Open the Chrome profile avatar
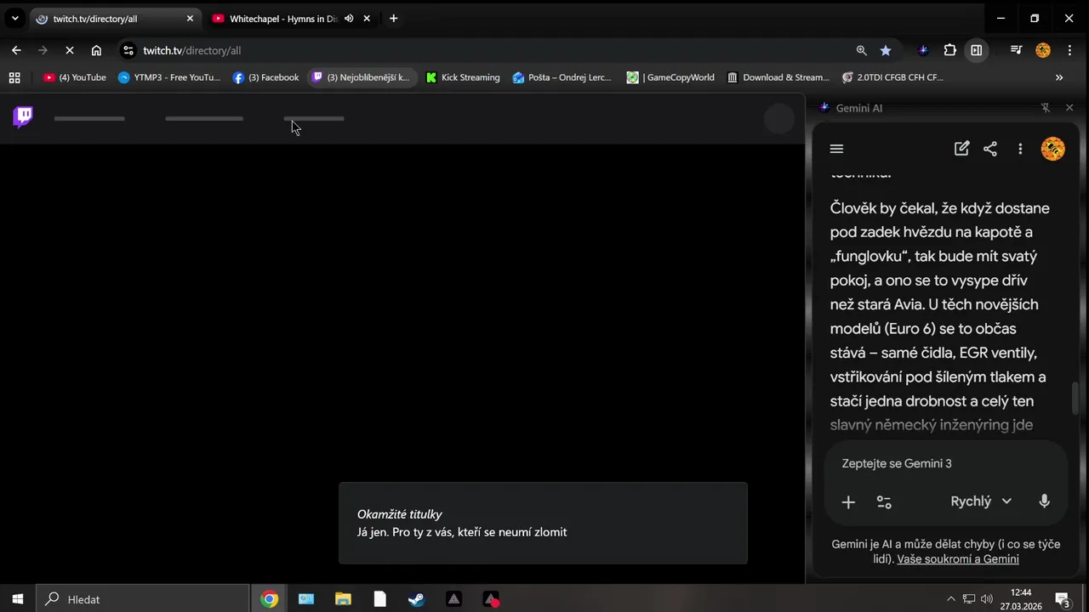The width and height of the screenshot is (1089, 612). pyautogui.click(x=1043, y=50)
